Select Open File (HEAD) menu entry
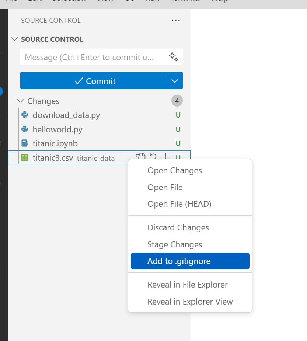Viewport: 307px width, 341px height. coord(179,204)
